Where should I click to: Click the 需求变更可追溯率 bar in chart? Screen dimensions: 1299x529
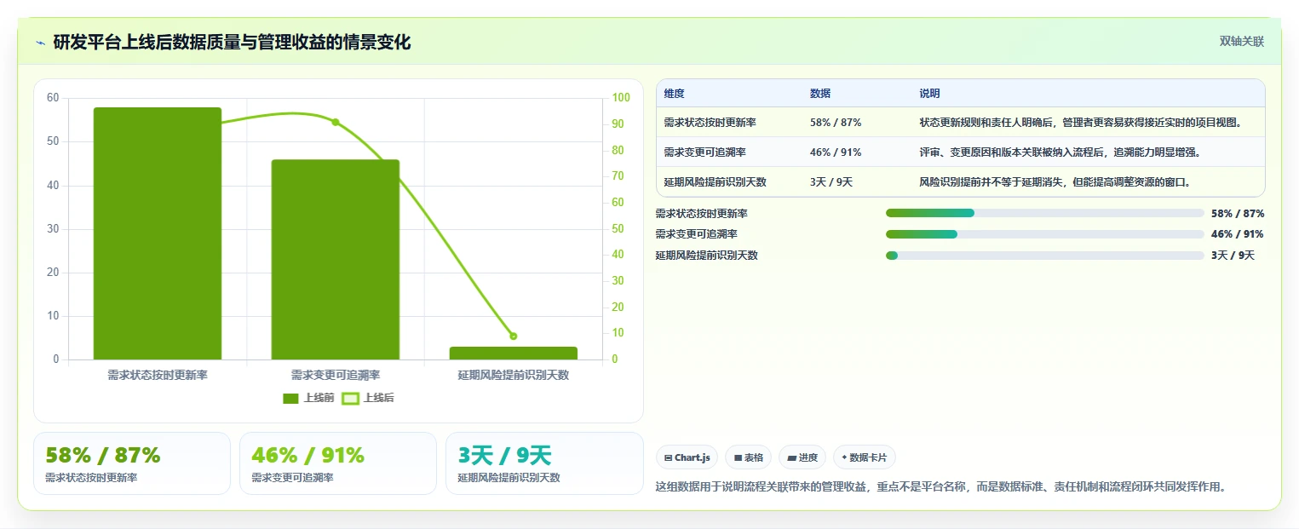[x=336, y=260]
